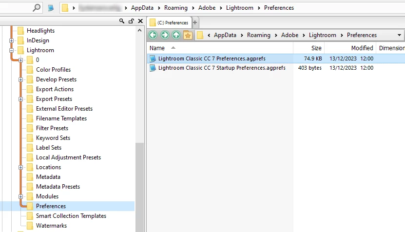
Task: Click Lightroom in the pane breadcrumb
Action: pos(323,35)
